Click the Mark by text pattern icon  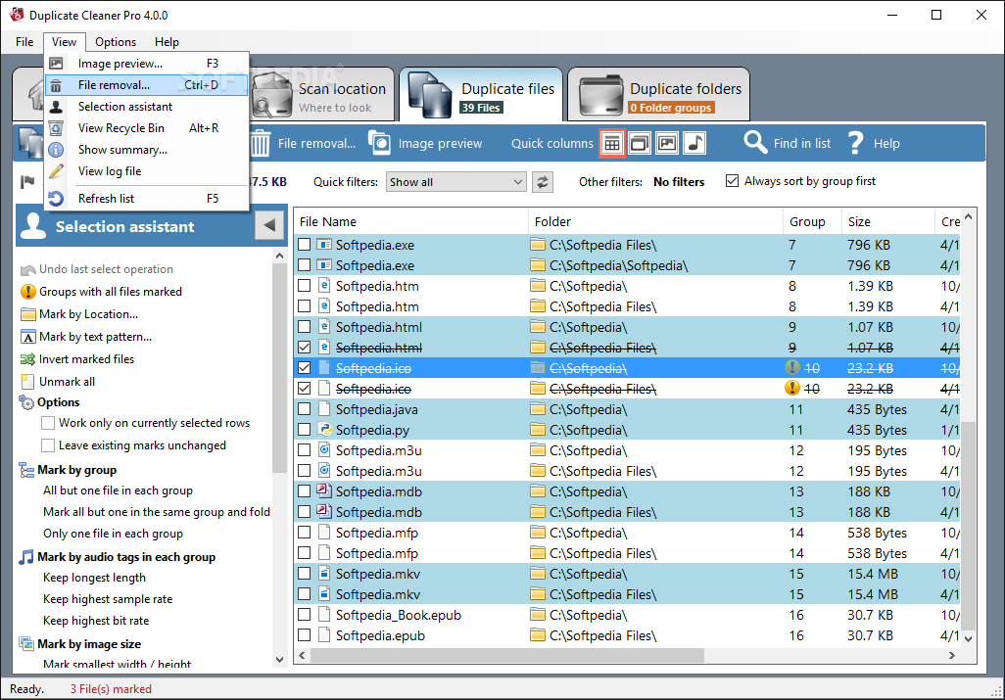(28, 337)
